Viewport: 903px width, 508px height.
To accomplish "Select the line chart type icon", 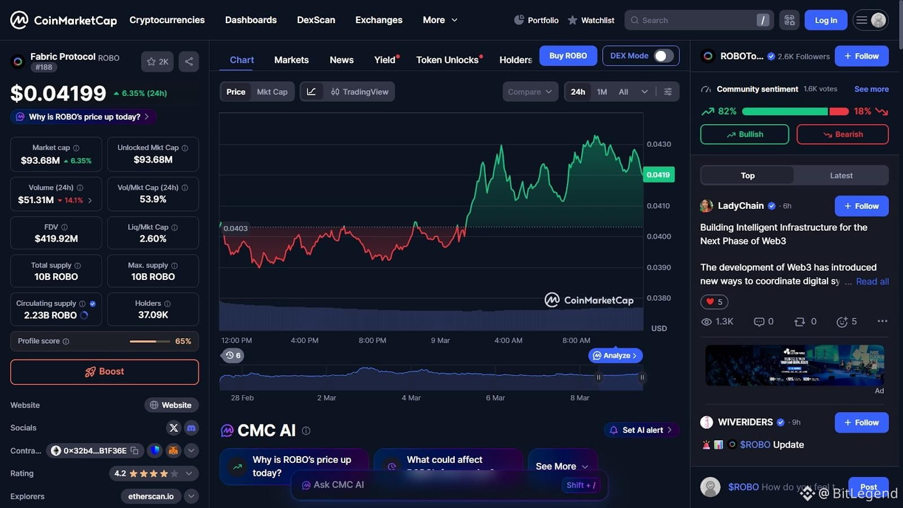I will click(312, 91).
